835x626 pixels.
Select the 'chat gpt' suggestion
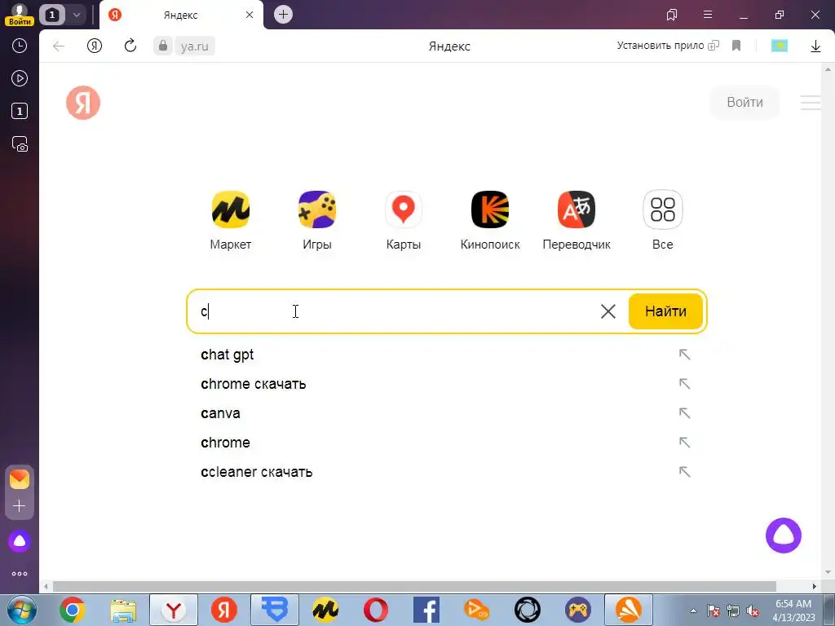coord(227,355)
